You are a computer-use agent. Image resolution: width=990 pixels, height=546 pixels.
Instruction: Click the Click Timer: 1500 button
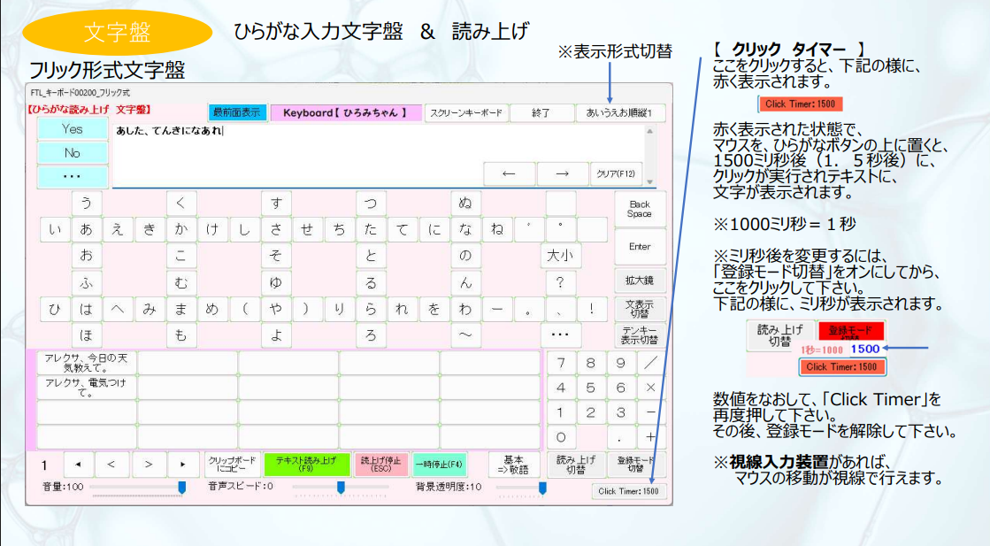coord(628,491)
